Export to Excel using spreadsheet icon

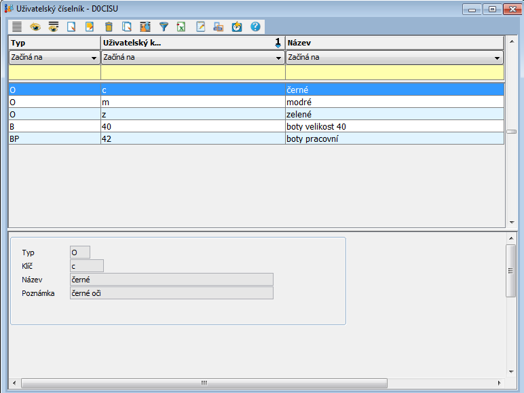pyautogui.click(x=182, y=27)
